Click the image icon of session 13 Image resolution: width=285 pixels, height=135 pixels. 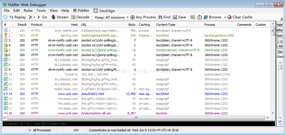pyautogui.click(x=6, y=89)
